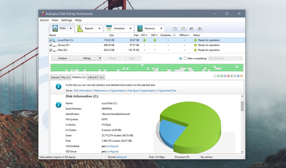Click the Resource chart icon
The width and height of the screenshot is (286, 168).
[x=140, y=28]
